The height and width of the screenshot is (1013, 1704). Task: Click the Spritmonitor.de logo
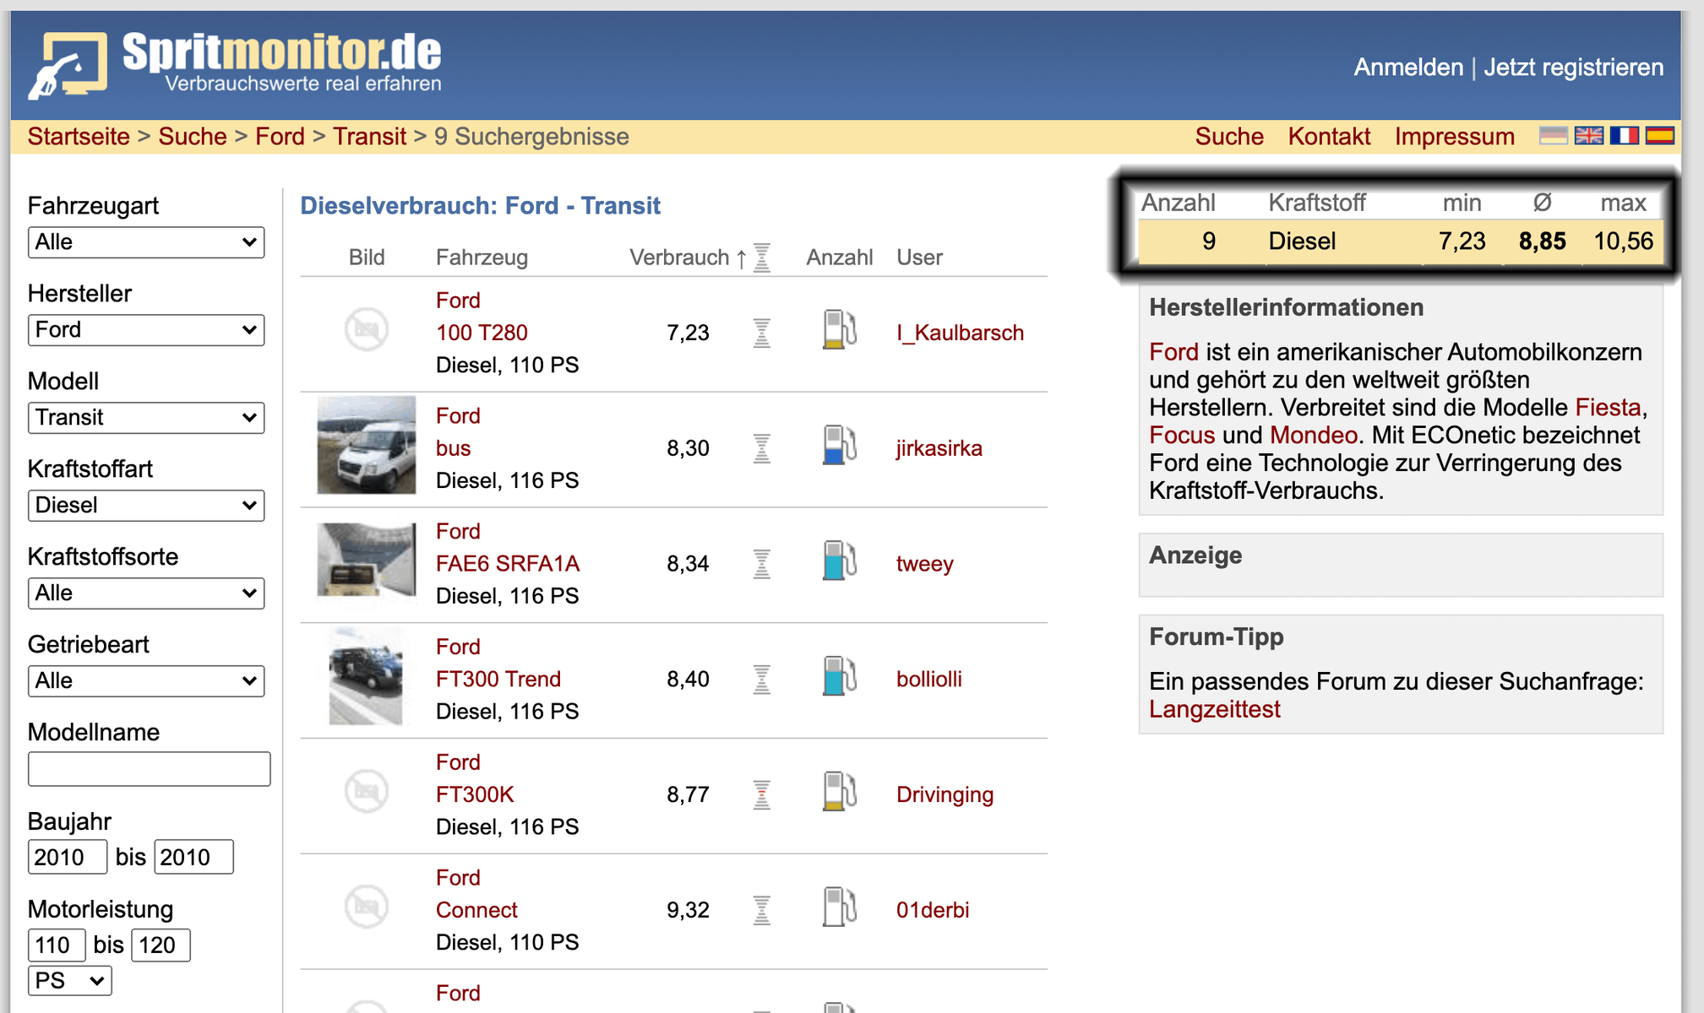click(235, 64)
